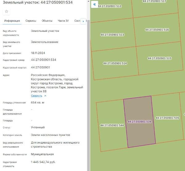Open the Информация tab
The image size is (185, 171).
click(12, 21)
